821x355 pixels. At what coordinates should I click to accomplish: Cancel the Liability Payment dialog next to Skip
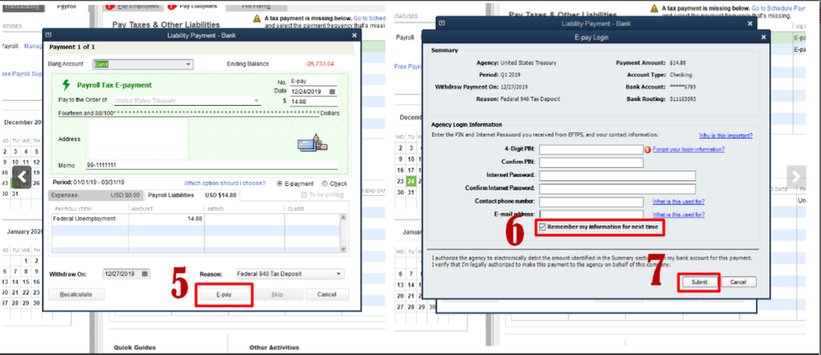coord(327,294)
